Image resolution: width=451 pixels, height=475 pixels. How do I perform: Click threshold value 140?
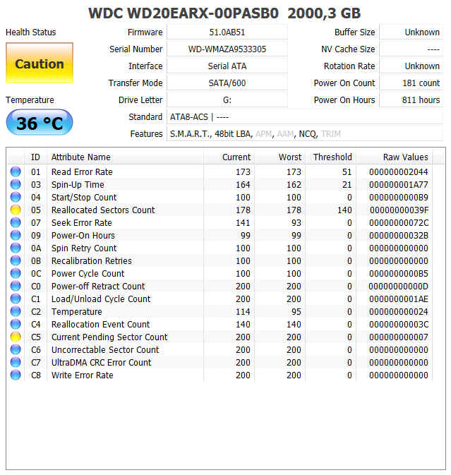click(344, 210)
